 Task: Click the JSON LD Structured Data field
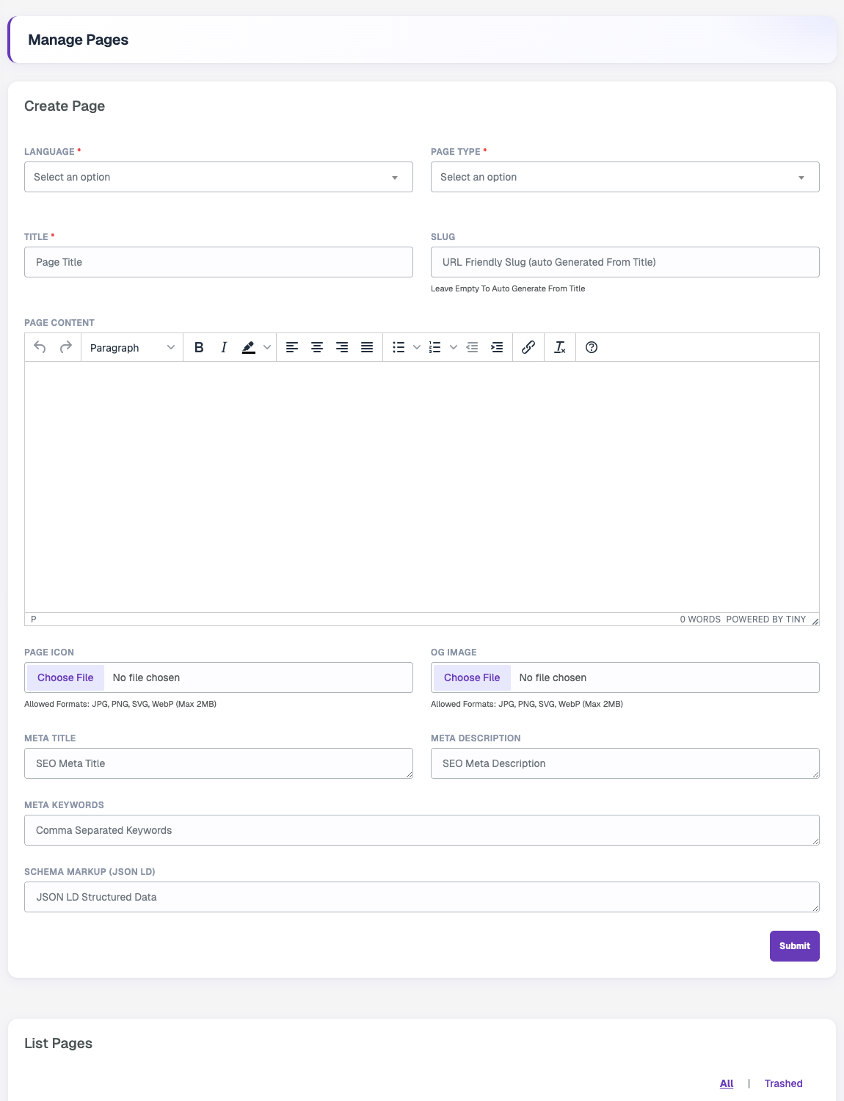point(422,897)
